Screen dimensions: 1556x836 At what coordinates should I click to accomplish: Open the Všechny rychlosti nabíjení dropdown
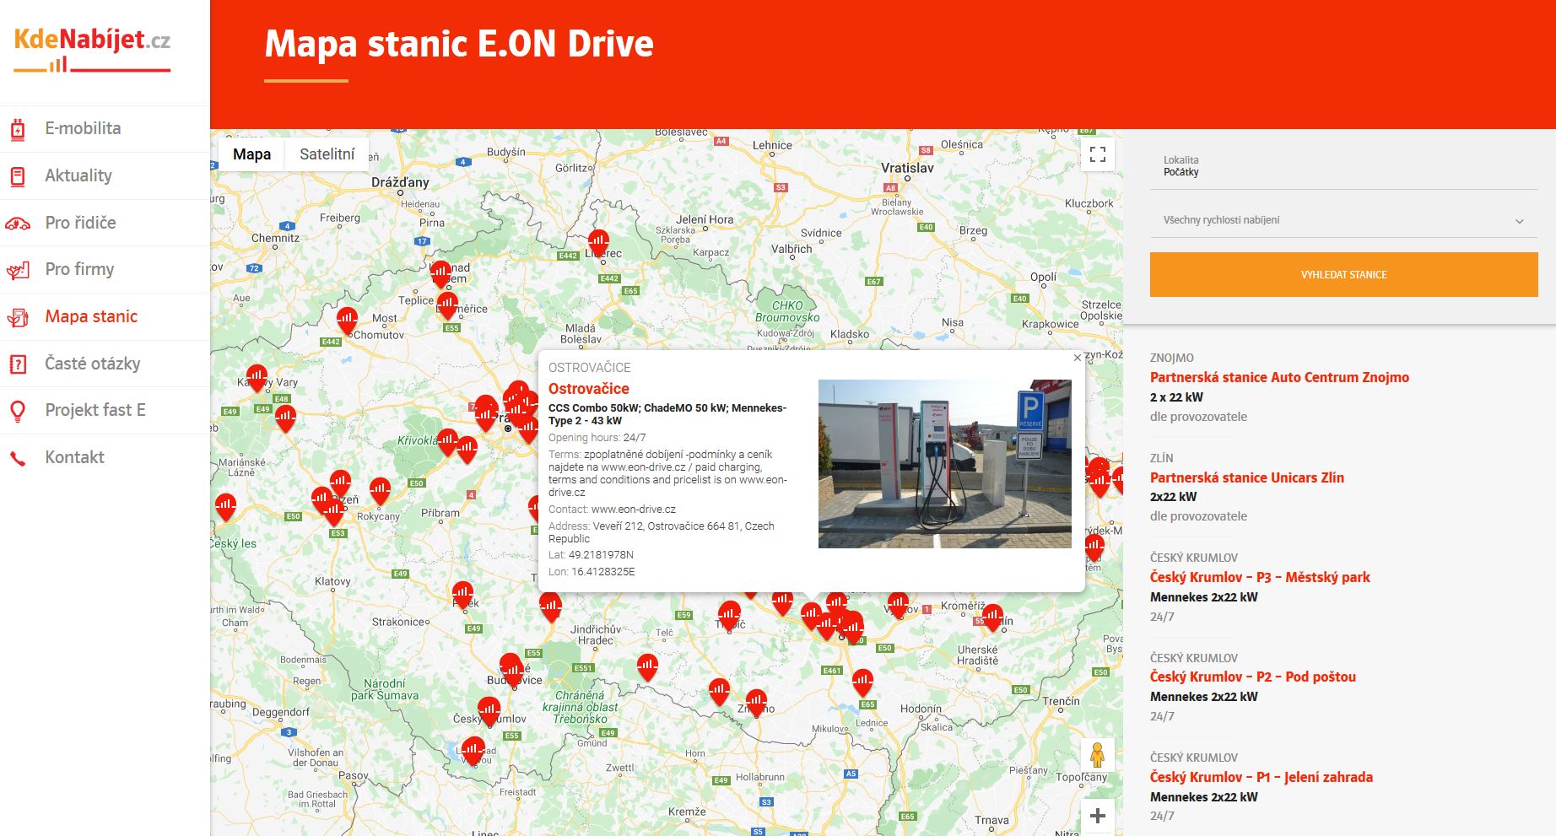[x=1343, y=220]
